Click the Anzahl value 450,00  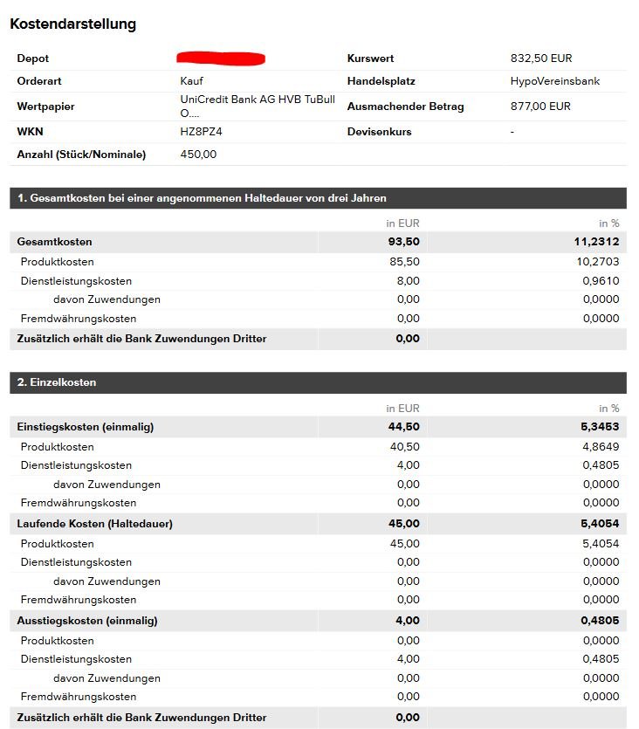[x=198, y=155]
